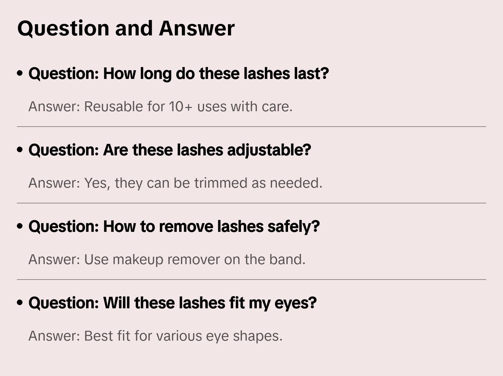Expand the "Are these lashes adjustable?" question

[x=170, y=150]
